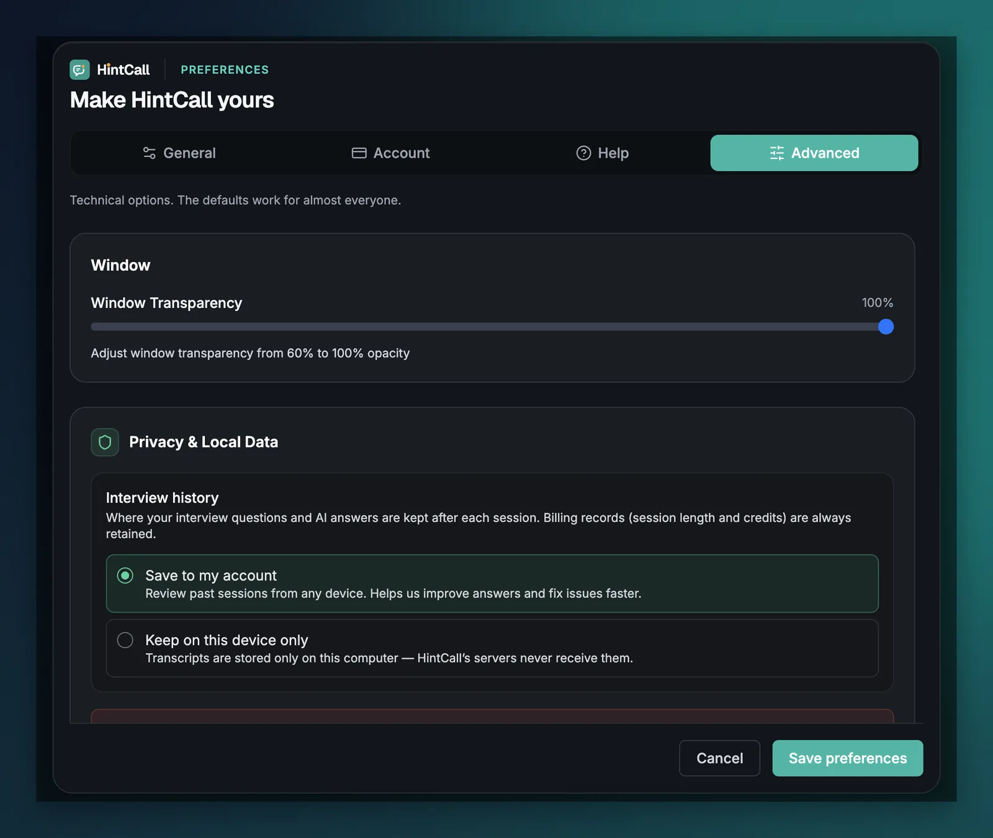993x838 pixels.
Task: Click the HintCall brand name
Action: point(123,70)
